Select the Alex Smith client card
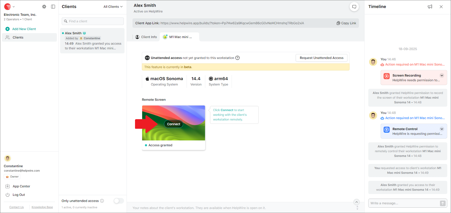 pyautogui.click(x=92, y=41)
